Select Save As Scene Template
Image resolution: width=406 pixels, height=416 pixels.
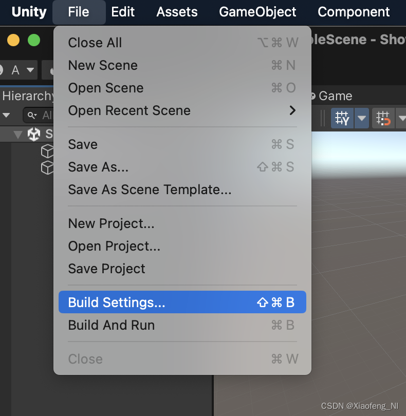150,190
